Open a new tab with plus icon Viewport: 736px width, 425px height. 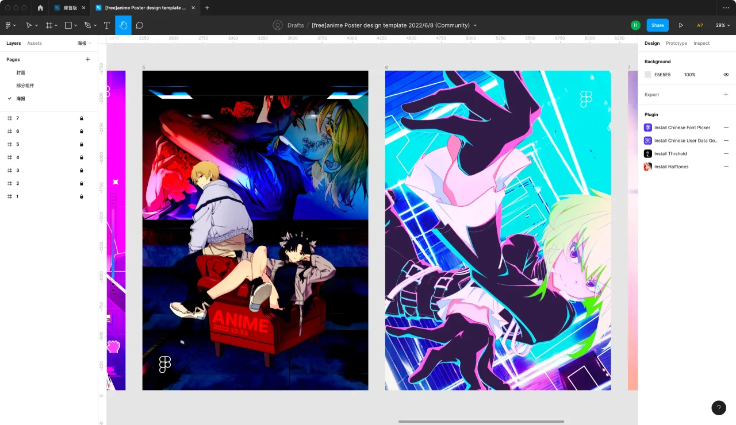tap(207, 8)
